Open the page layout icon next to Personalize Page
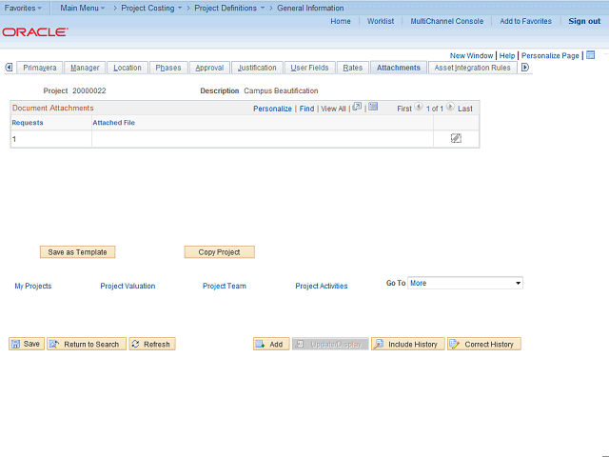This screenshot has width=609, height=457. pyautogui.click(x=590, y=55)
